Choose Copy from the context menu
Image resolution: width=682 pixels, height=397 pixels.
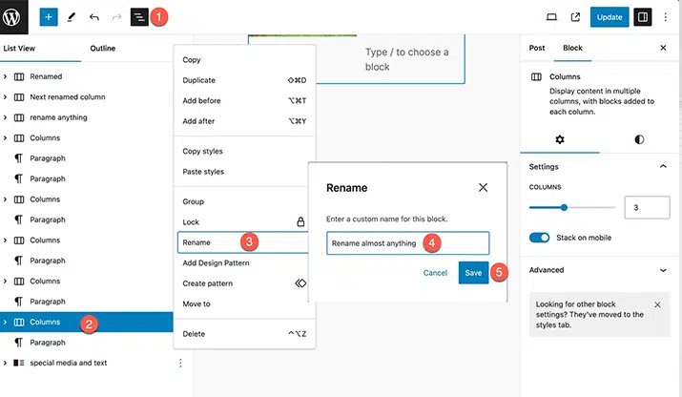[x=244, y=59]
